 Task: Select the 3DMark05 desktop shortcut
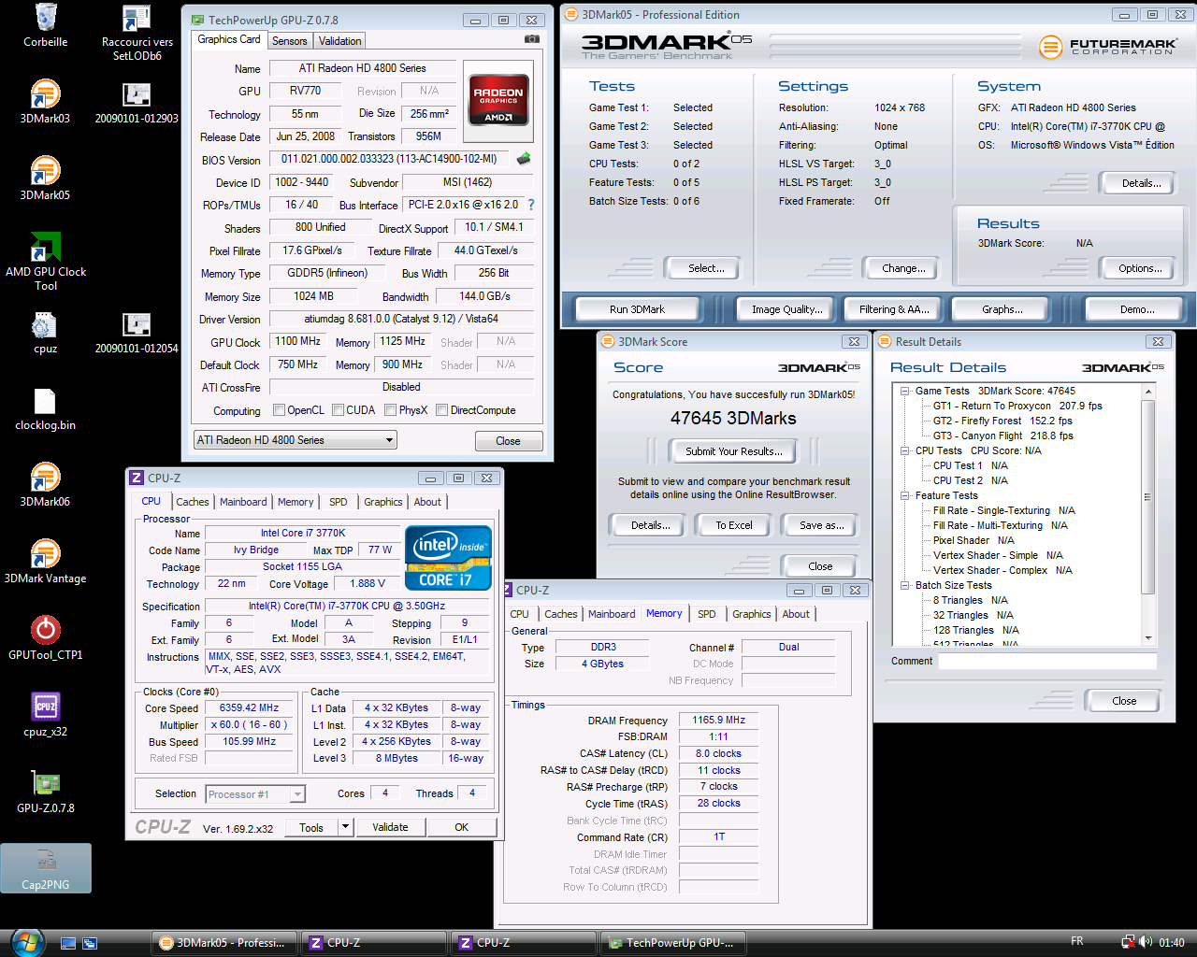tap(45, 178)
